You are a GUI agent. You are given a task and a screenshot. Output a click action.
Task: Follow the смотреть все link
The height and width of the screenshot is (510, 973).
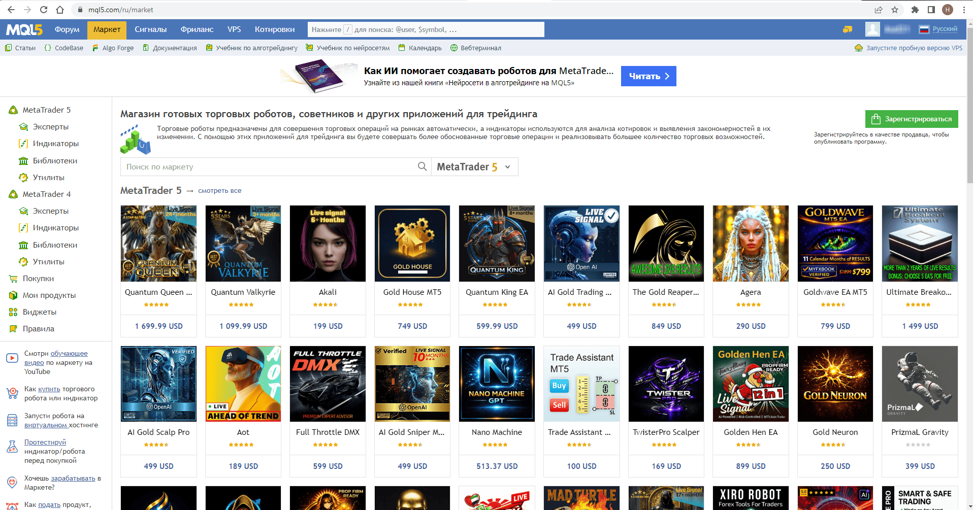pos(220,191)
